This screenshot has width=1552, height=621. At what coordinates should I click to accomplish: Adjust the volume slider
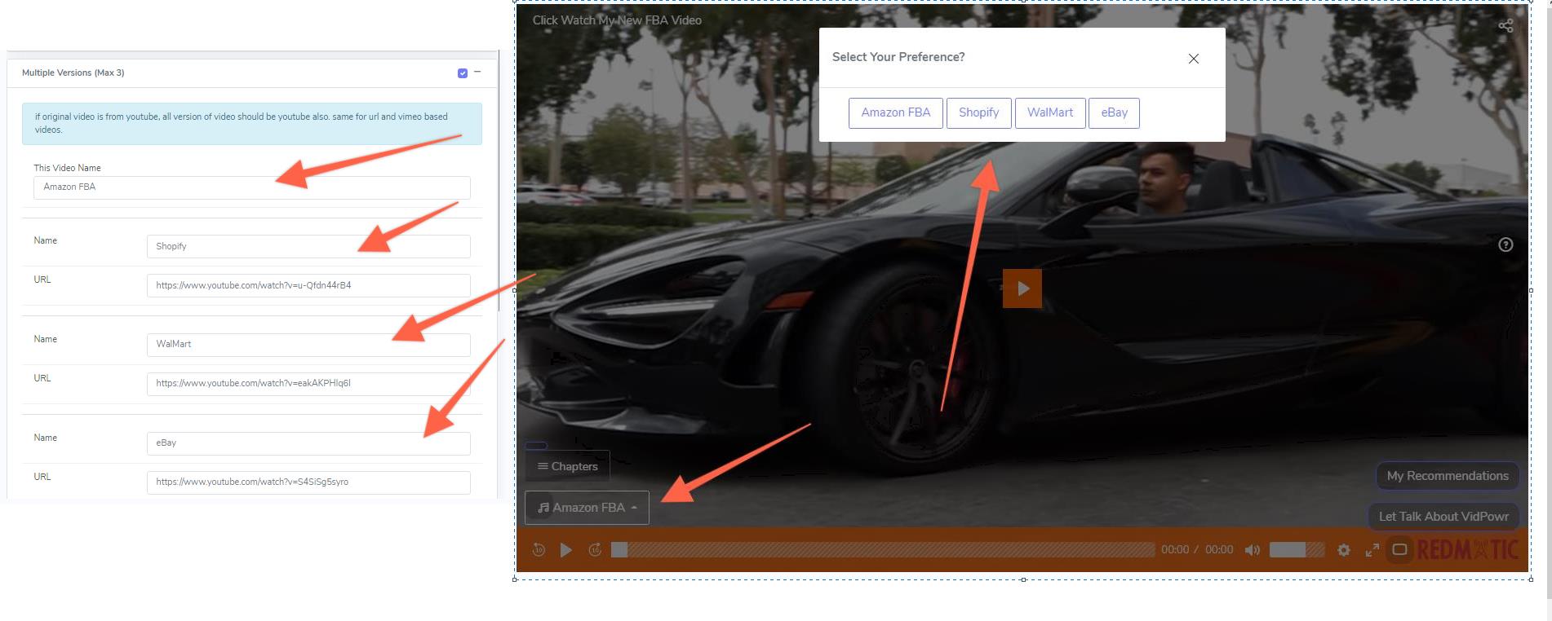tap(1297, 550)
